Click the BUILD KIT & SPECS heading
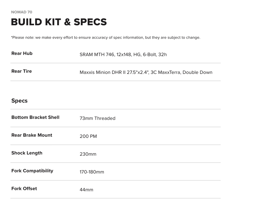Image resolution: width=270 pixels, height=202 pixels. tap(59, 22)
